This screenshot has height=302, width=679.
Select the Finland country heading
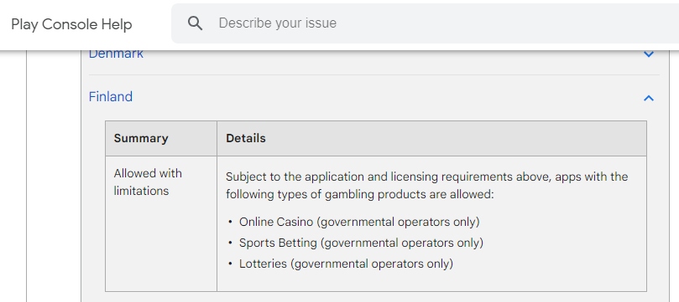111,97
